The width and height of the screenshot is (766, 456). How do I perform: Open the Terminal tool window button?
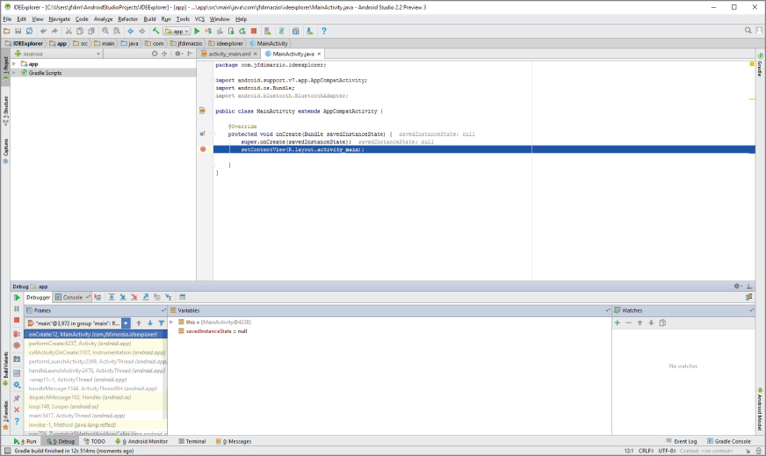tap(191, 441)
